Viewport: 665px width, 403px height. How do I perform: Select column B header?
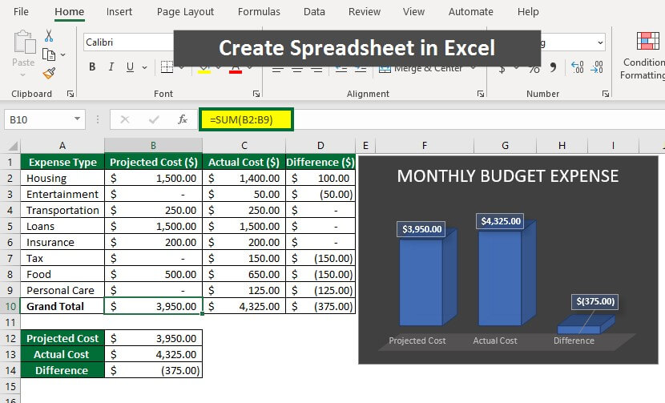[153, 146]
